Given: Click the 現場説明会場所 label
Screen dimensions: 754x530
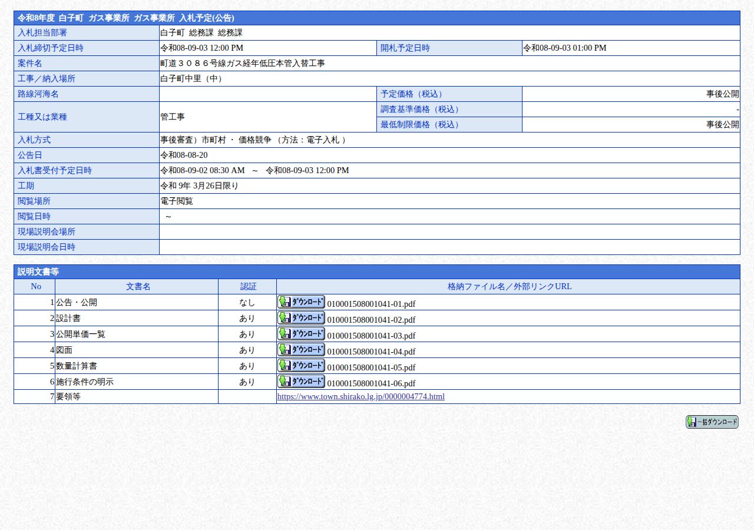Looking at the screenshot, I should tap(87, 231).
